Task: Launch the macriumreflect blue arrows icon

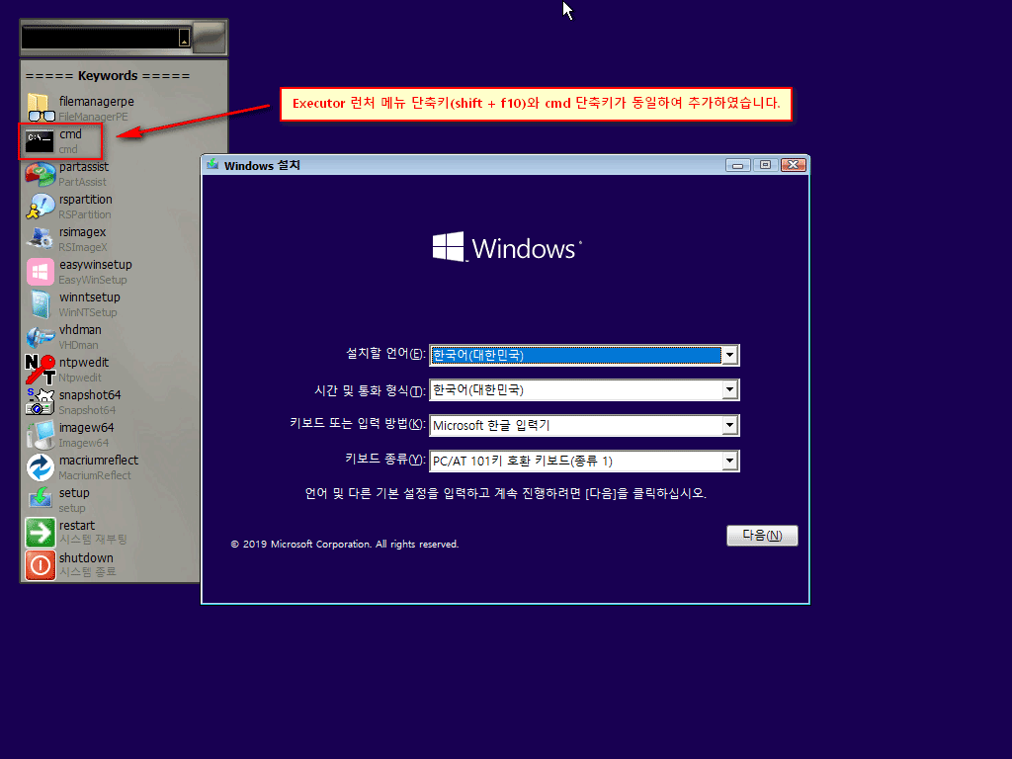Action: point(40,467)
